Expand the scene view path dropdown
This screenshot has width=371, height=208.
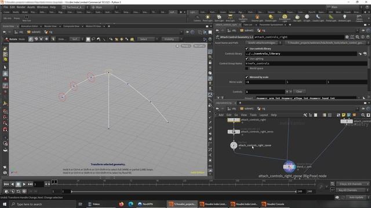(x=181, y=32)
